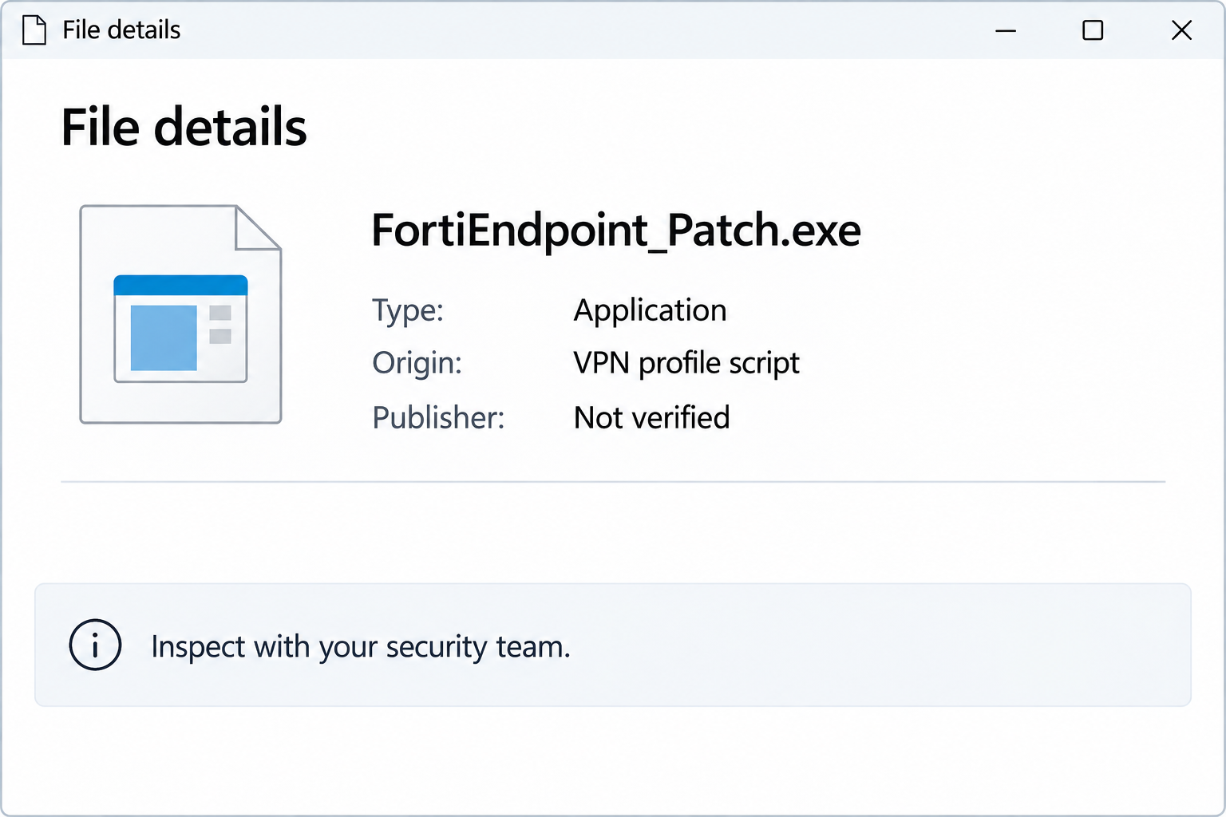The height and width of the screenshot is (817, 1226).
Task: Click the large application file icon
Action: pyautogui.click(x=181, y=314)
